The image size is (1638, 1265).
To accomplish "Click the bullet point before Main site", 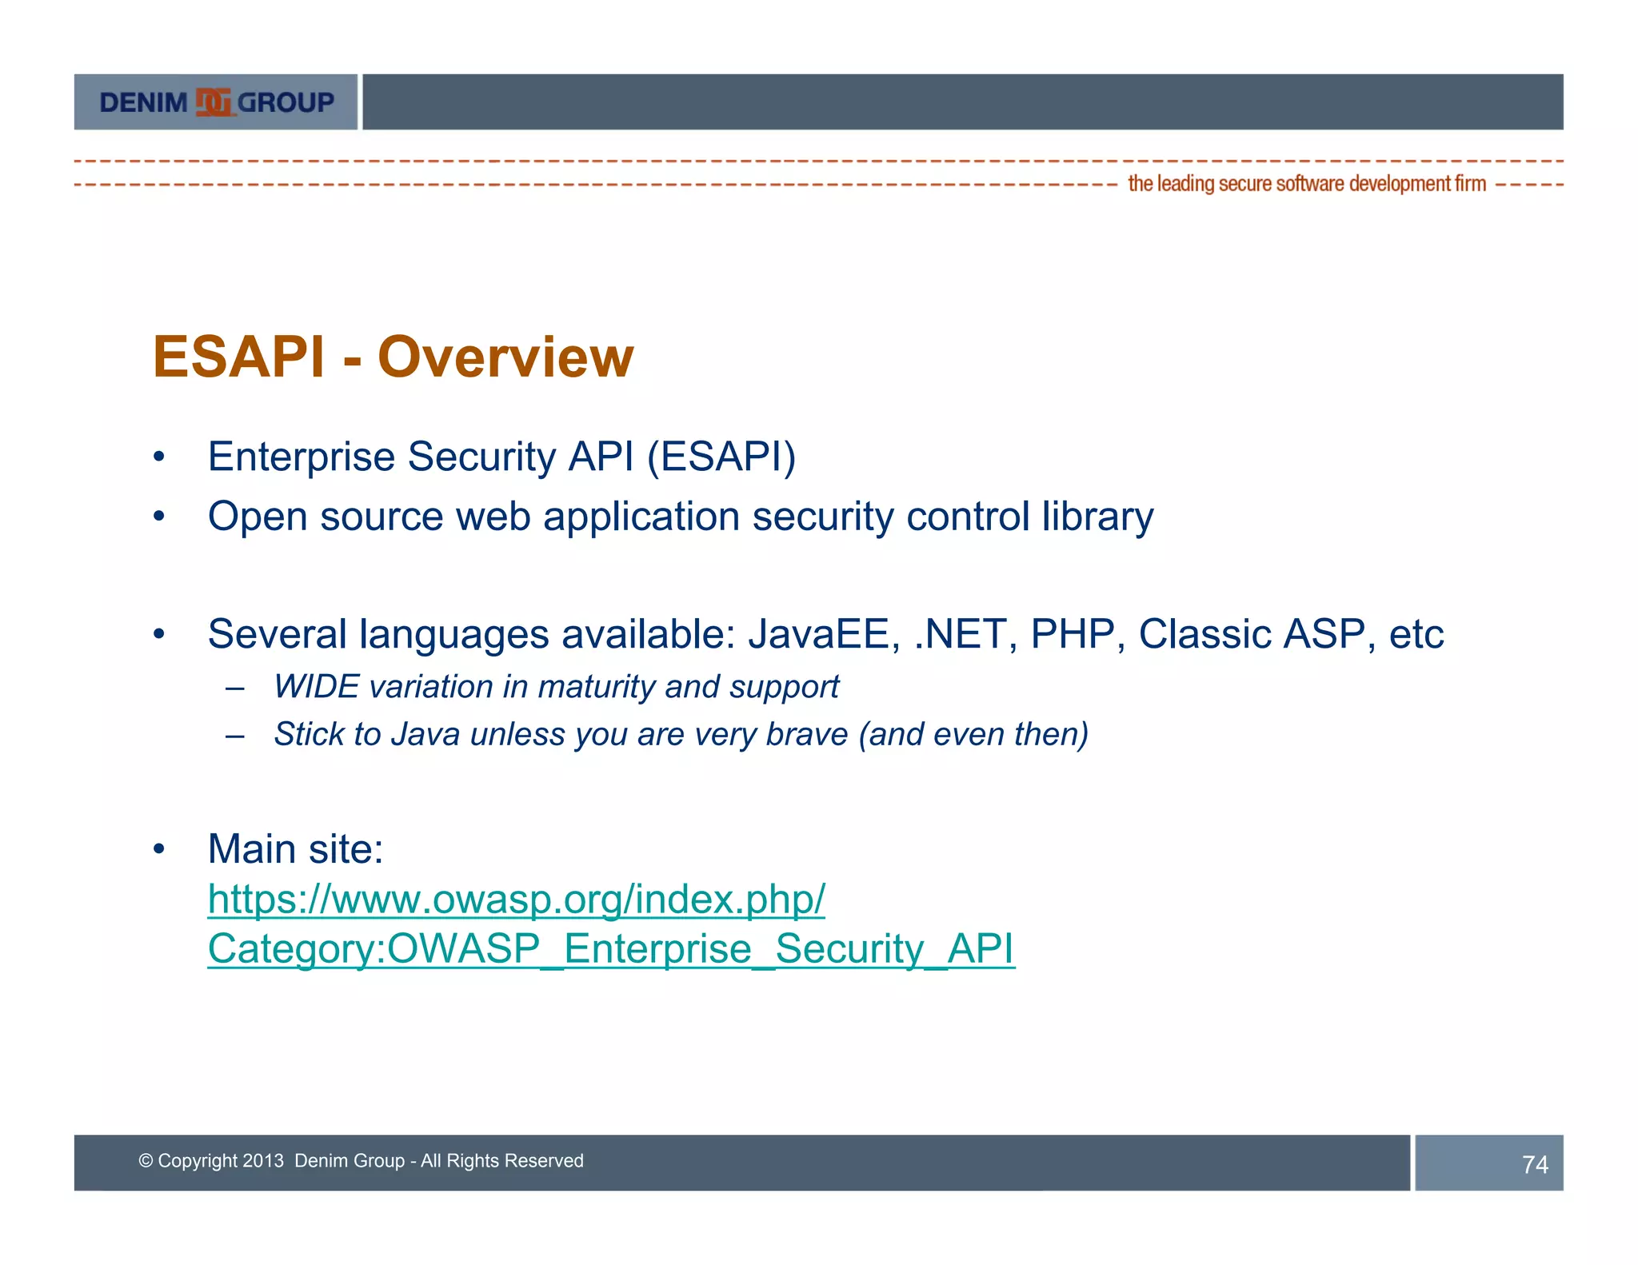I will pyautogui.click(x=159, y=848).
